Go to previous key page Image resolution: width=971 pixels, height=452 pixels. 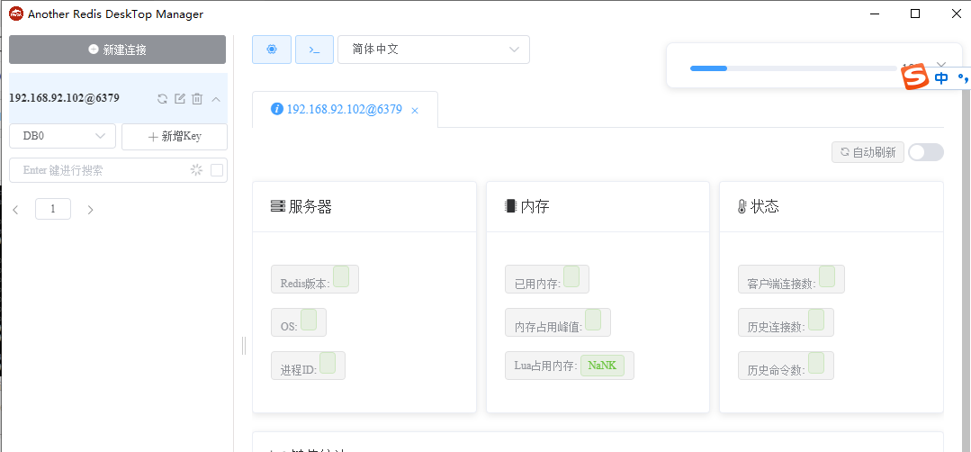(15, 210)
